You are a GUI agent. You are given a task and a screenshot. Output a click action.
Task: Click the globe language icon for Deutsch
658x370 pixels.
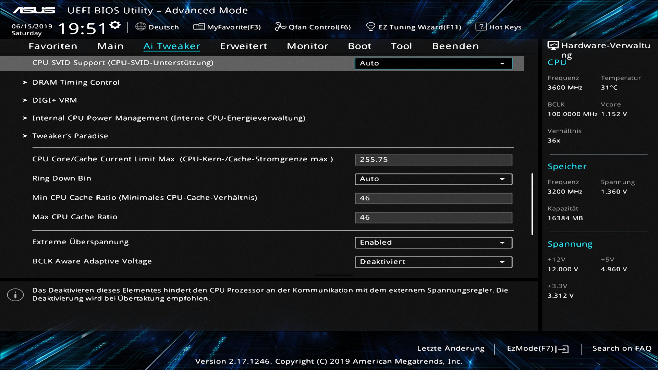(141, 27)
